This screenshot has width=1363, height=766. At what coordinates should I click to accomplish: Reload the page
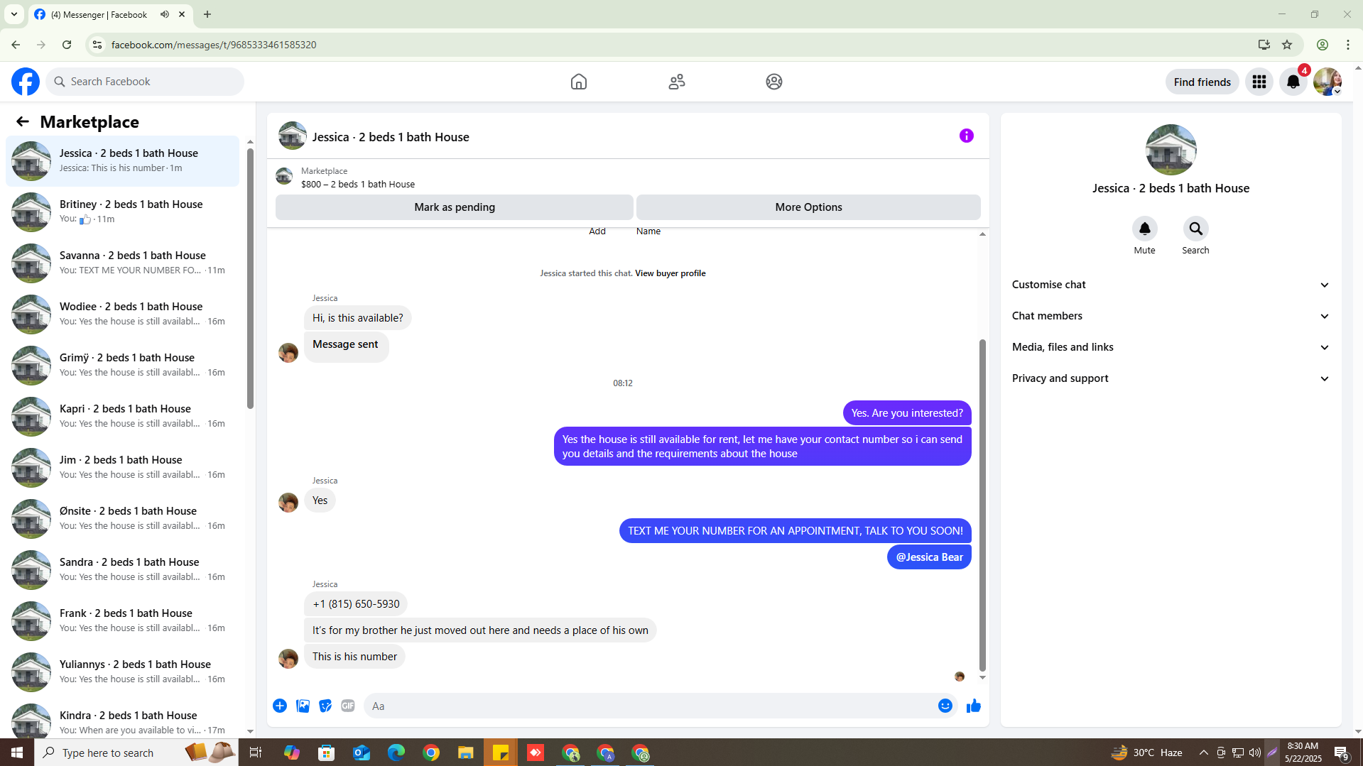tap(67, 45)
